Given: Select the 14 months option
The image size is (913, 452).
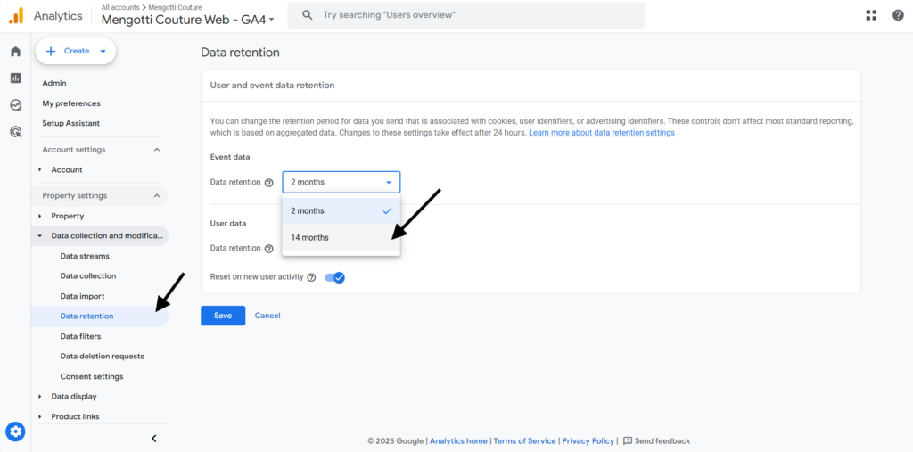Looking at the screenshot, I should pos(341,238).
